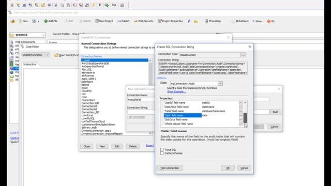331x186 pixels.
Task: Click the Add File green plus button
Action: click(51, 21)
